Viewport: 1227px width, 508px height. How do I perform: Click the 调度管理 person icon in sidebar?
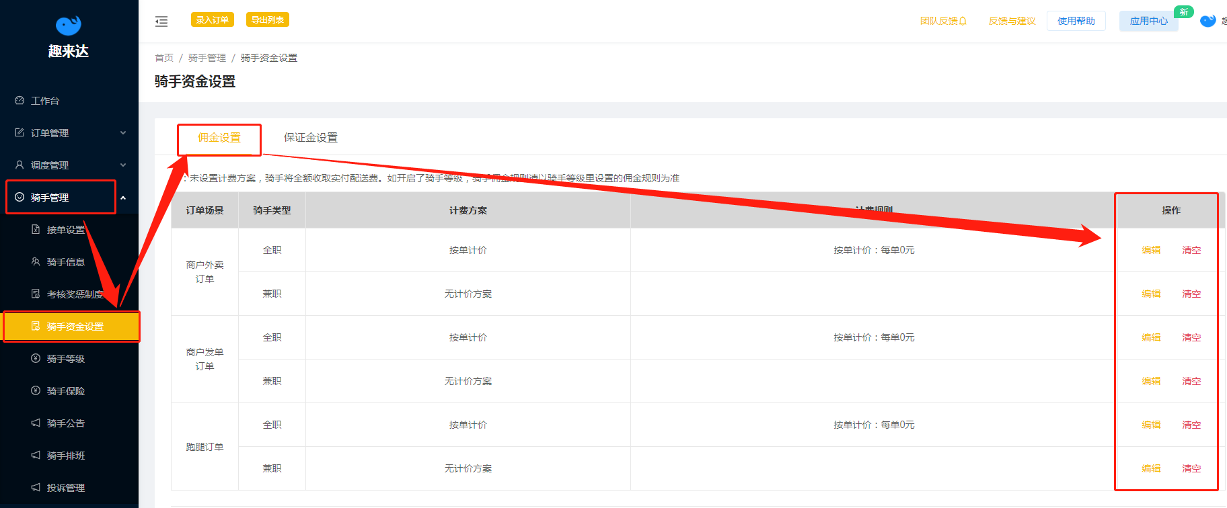(20, 165)
